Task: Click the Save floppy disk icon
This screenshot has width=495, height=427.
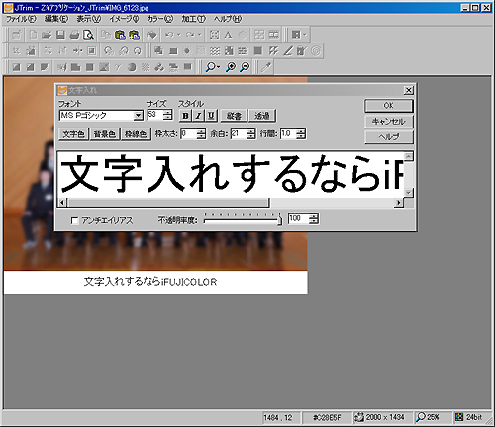Action: click(60, 35)
